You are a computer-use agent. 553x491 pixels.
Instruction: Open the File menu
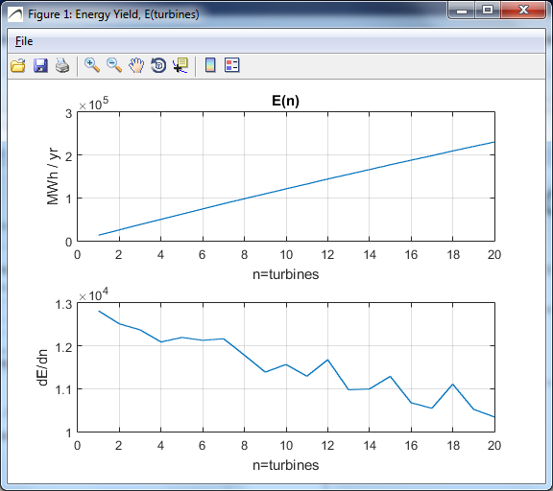(24, 41)
